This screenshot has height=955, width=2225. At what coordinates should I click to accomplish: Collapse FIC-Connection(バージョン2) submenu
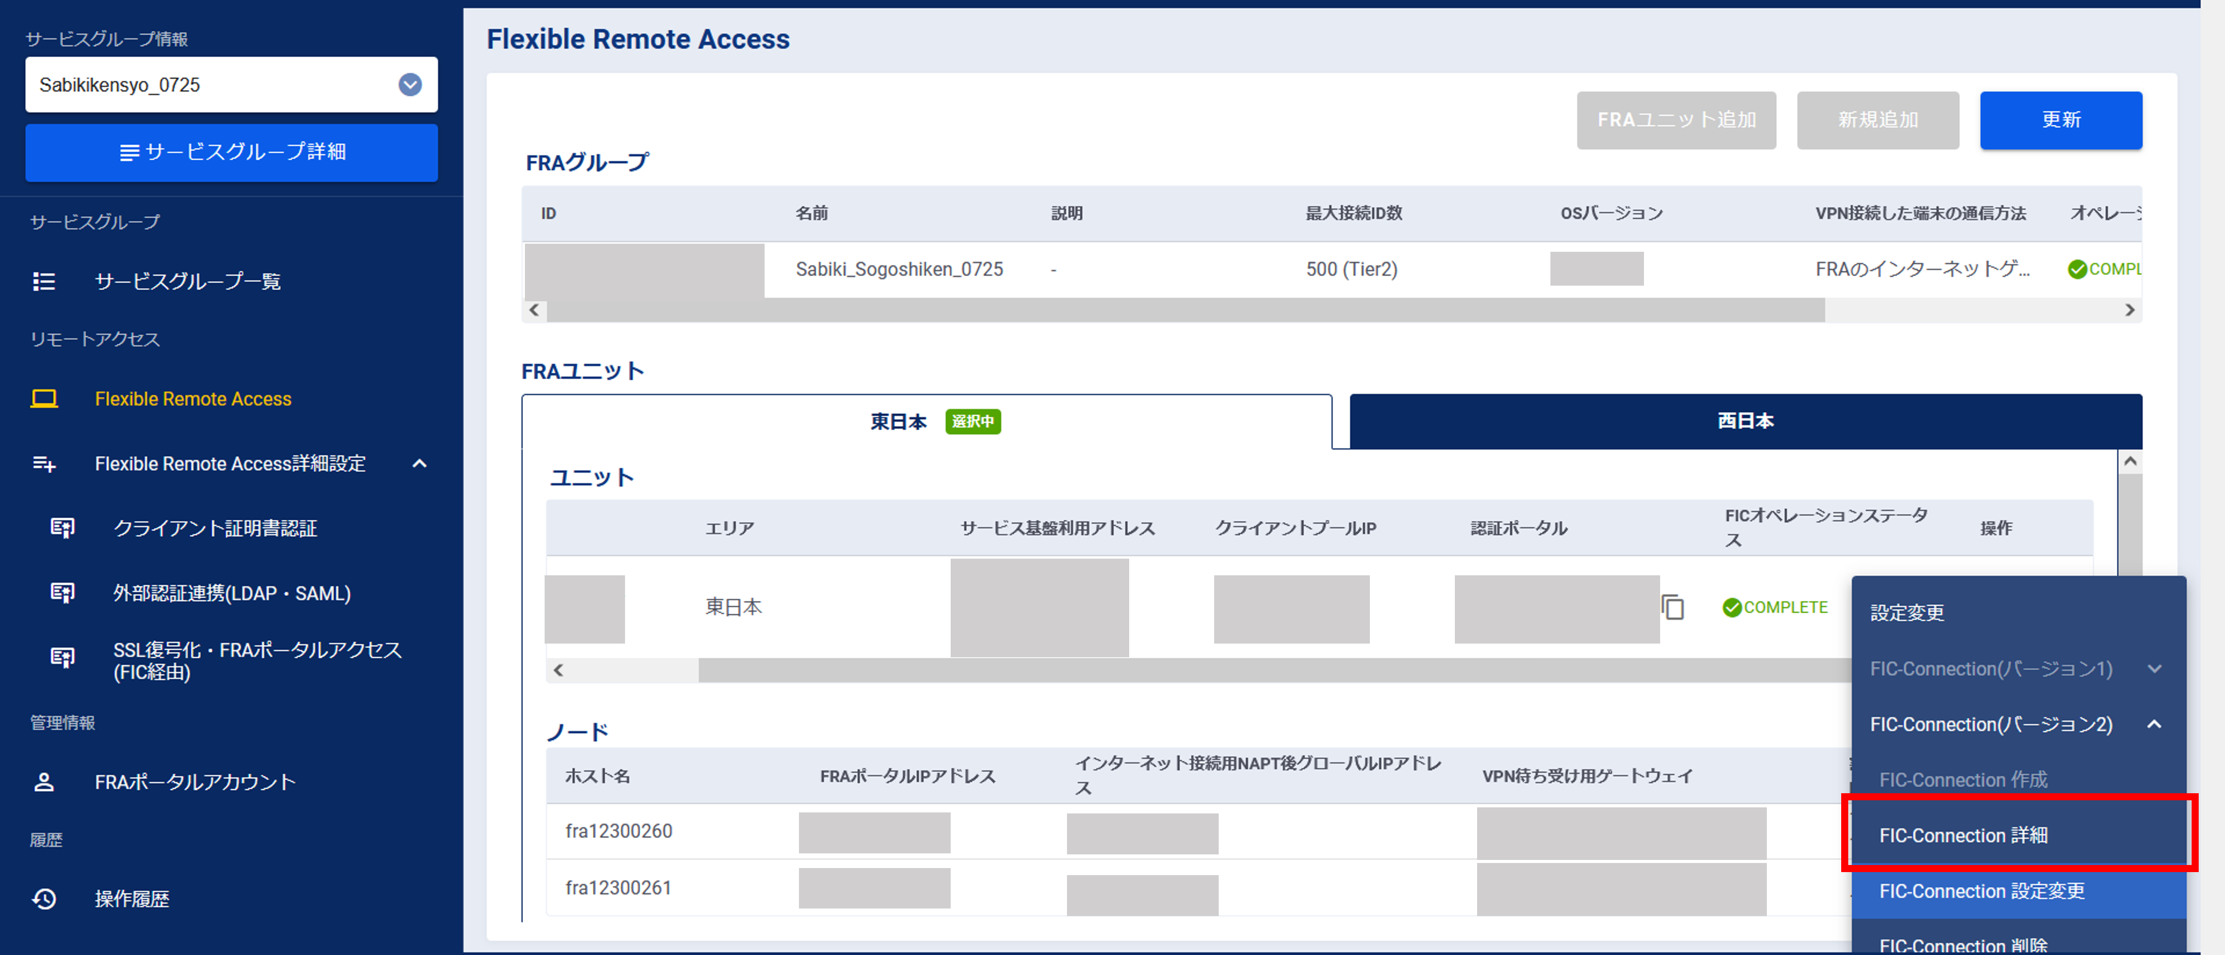click(2154, 724)
